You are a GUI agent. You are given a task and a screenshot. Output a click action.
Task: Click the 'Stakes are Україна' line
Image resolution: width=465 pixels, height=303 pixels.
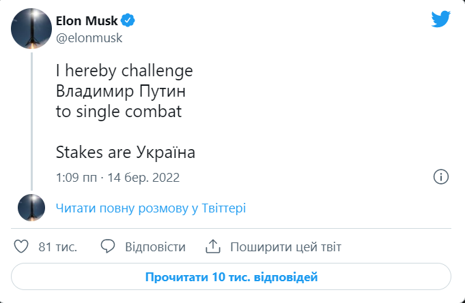(x=126, y=152)
